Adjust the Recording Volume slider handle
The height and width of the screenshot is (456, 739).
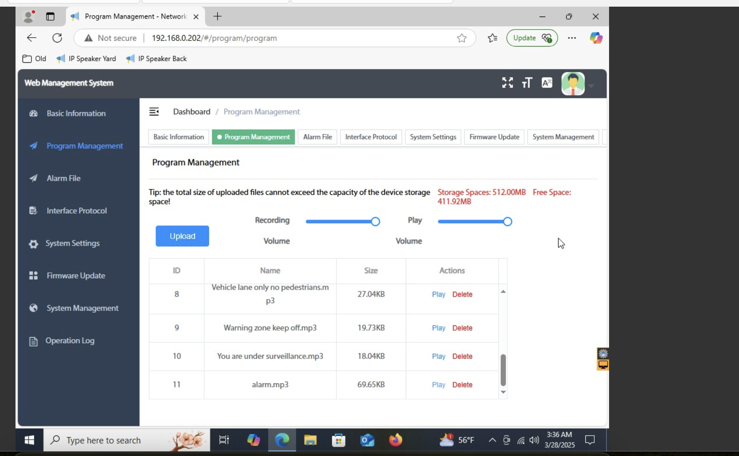coord(375,221)
